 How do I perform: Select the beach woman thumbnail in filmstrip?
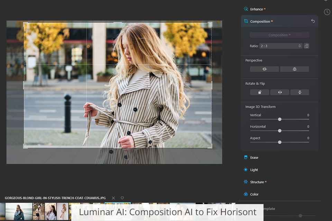pos(19,211)
